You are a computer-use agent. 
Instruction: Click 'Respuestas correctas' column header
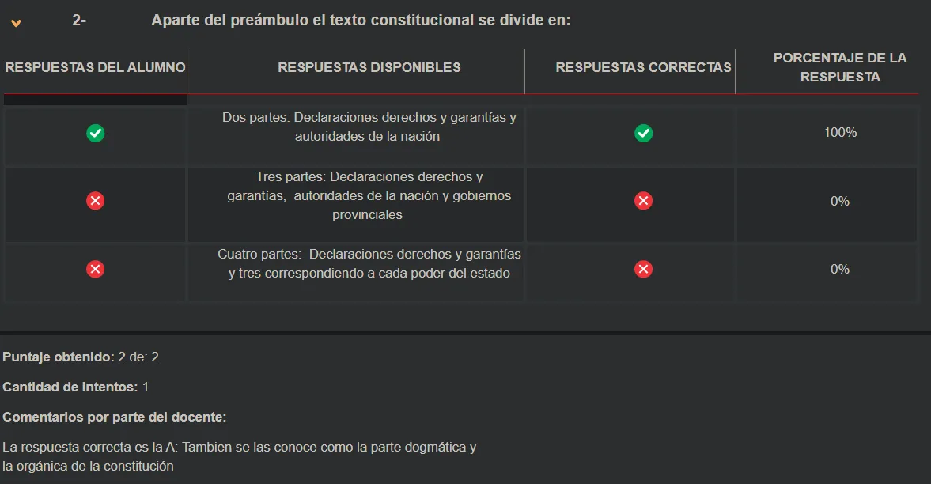tap(643, 67)
